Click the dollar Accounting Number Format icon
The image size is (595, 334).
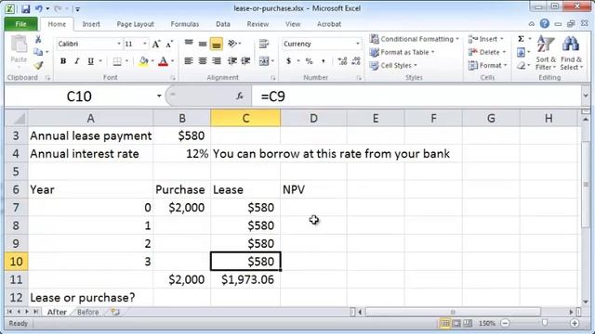point(289,60)
